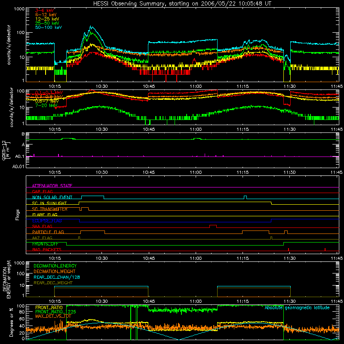
Task: Select the BAD_PACKETS flag label
Action: point(47,249)
